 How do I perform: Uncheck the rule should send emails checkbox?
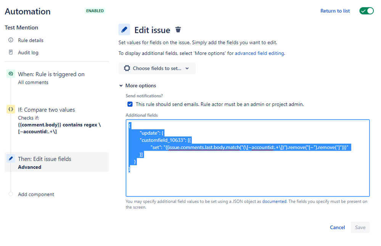130,104
